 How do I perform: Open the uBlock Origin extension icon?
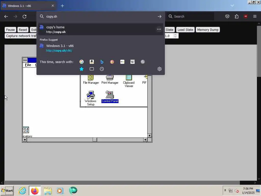(246, 16)
